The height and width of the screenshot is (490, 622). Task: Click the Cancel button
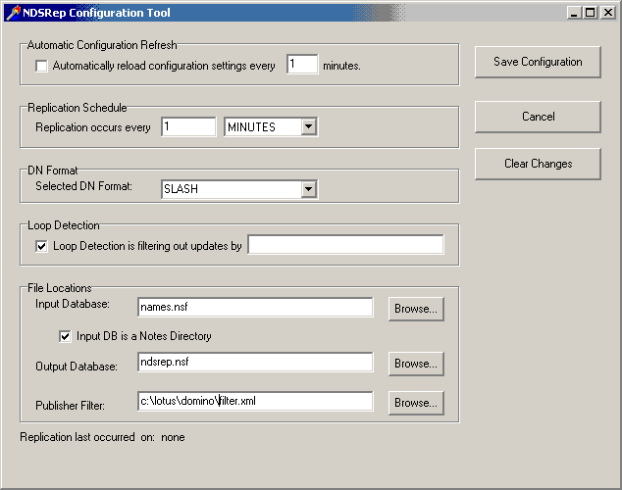point(538,117)
